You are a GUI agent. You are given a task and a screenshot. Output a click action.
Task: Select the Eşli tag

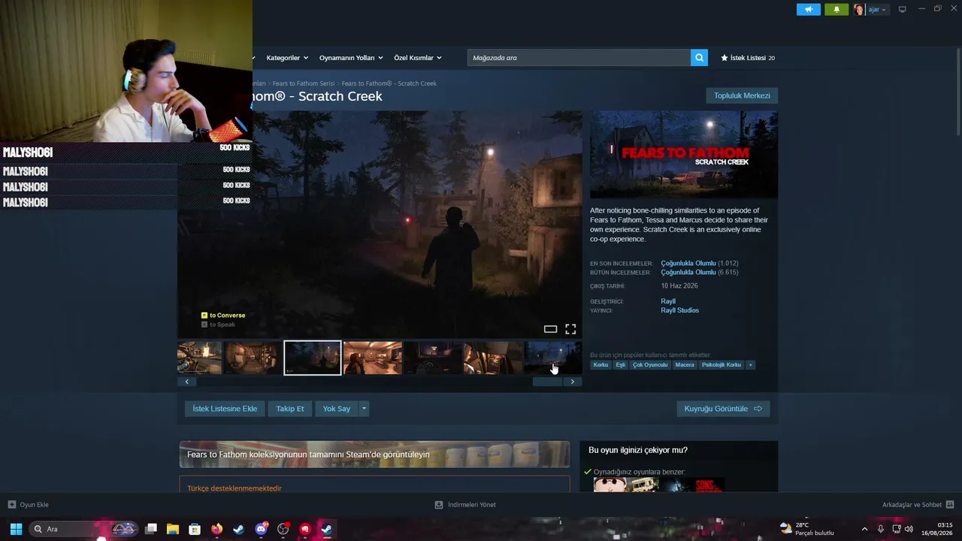click(621, 365)
